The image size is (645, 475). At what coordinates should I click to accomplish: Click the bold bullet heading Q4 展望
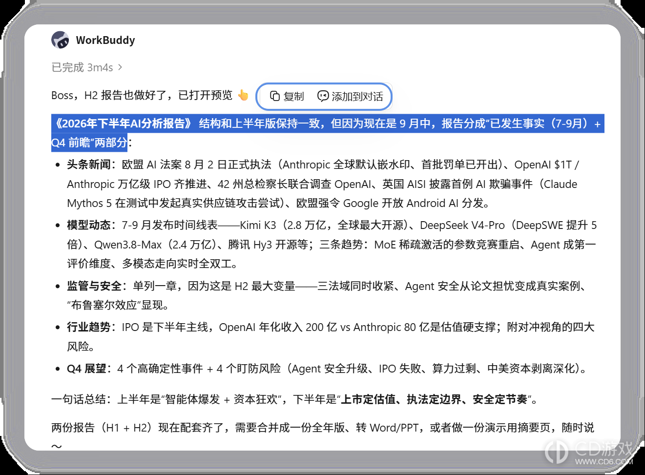[86, 369]
